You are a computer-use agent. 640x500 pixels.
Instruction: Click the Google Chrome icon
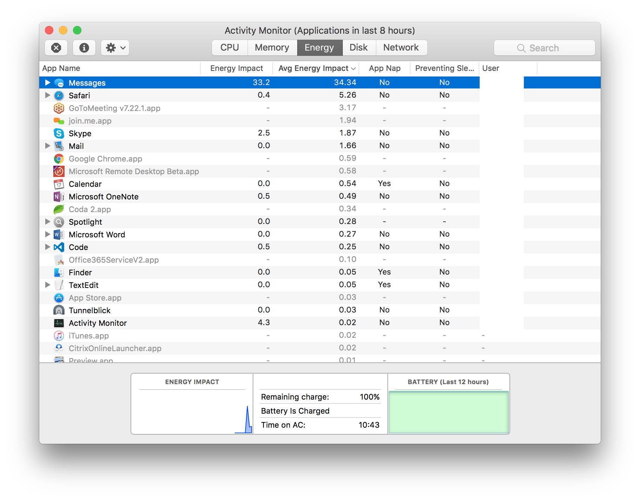coord(59,159)
